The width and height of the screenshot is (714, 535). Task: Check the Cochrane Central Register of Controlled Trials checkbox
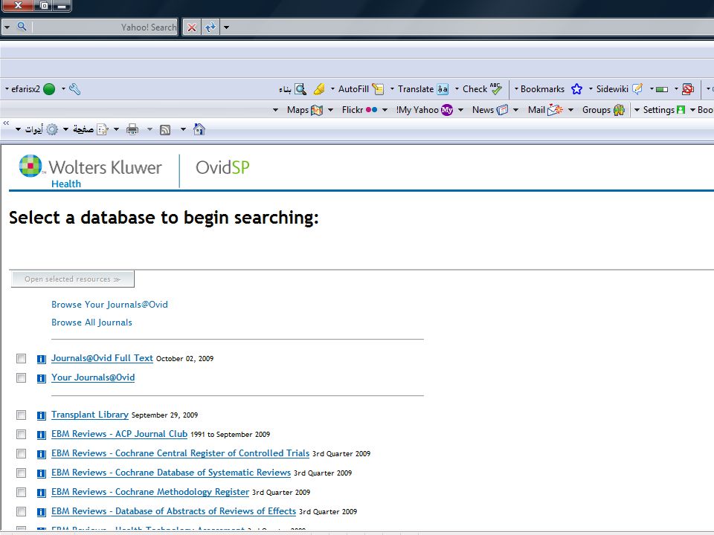[21, 453]
